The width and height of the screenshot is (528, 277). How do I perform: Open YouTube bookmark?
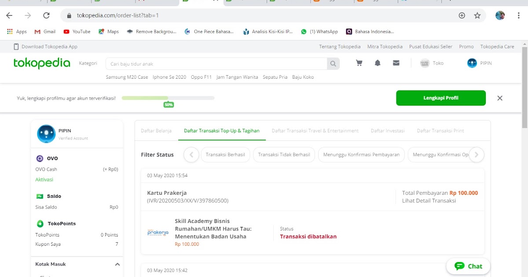tap(77, 32)
